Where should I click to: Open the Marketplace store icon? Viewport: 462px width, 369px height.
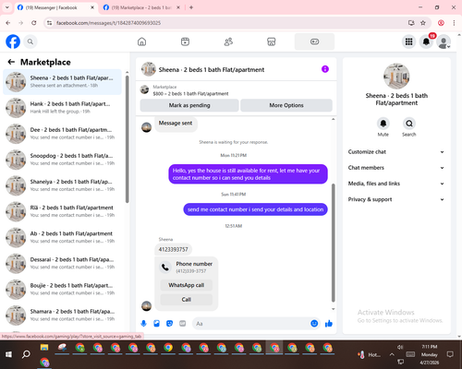pyautogui.click(x=272, y=42)
